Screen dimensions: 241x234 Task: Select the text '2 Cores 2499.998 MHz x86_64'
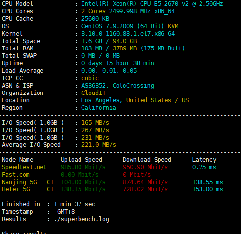[x=128, y=11]
